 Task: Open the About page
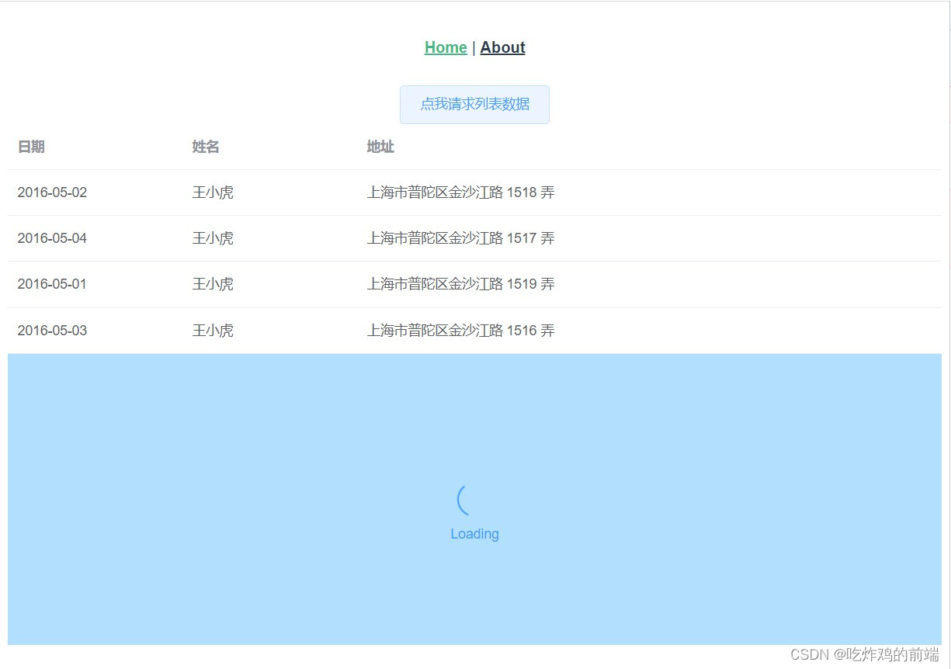coord(502,47)
